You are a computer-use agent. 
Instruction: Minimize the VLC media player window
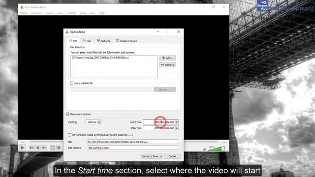tap(203, 7)
